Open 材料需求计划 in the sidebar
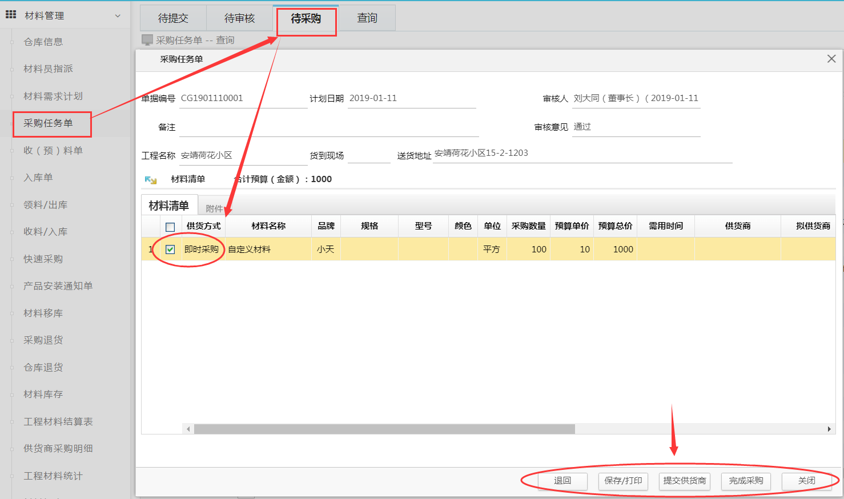 pyautogui.click(x=53, y=96)
